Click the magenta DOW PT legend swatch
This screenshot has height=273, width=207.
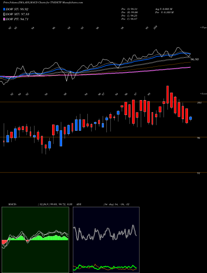[4, 19]
